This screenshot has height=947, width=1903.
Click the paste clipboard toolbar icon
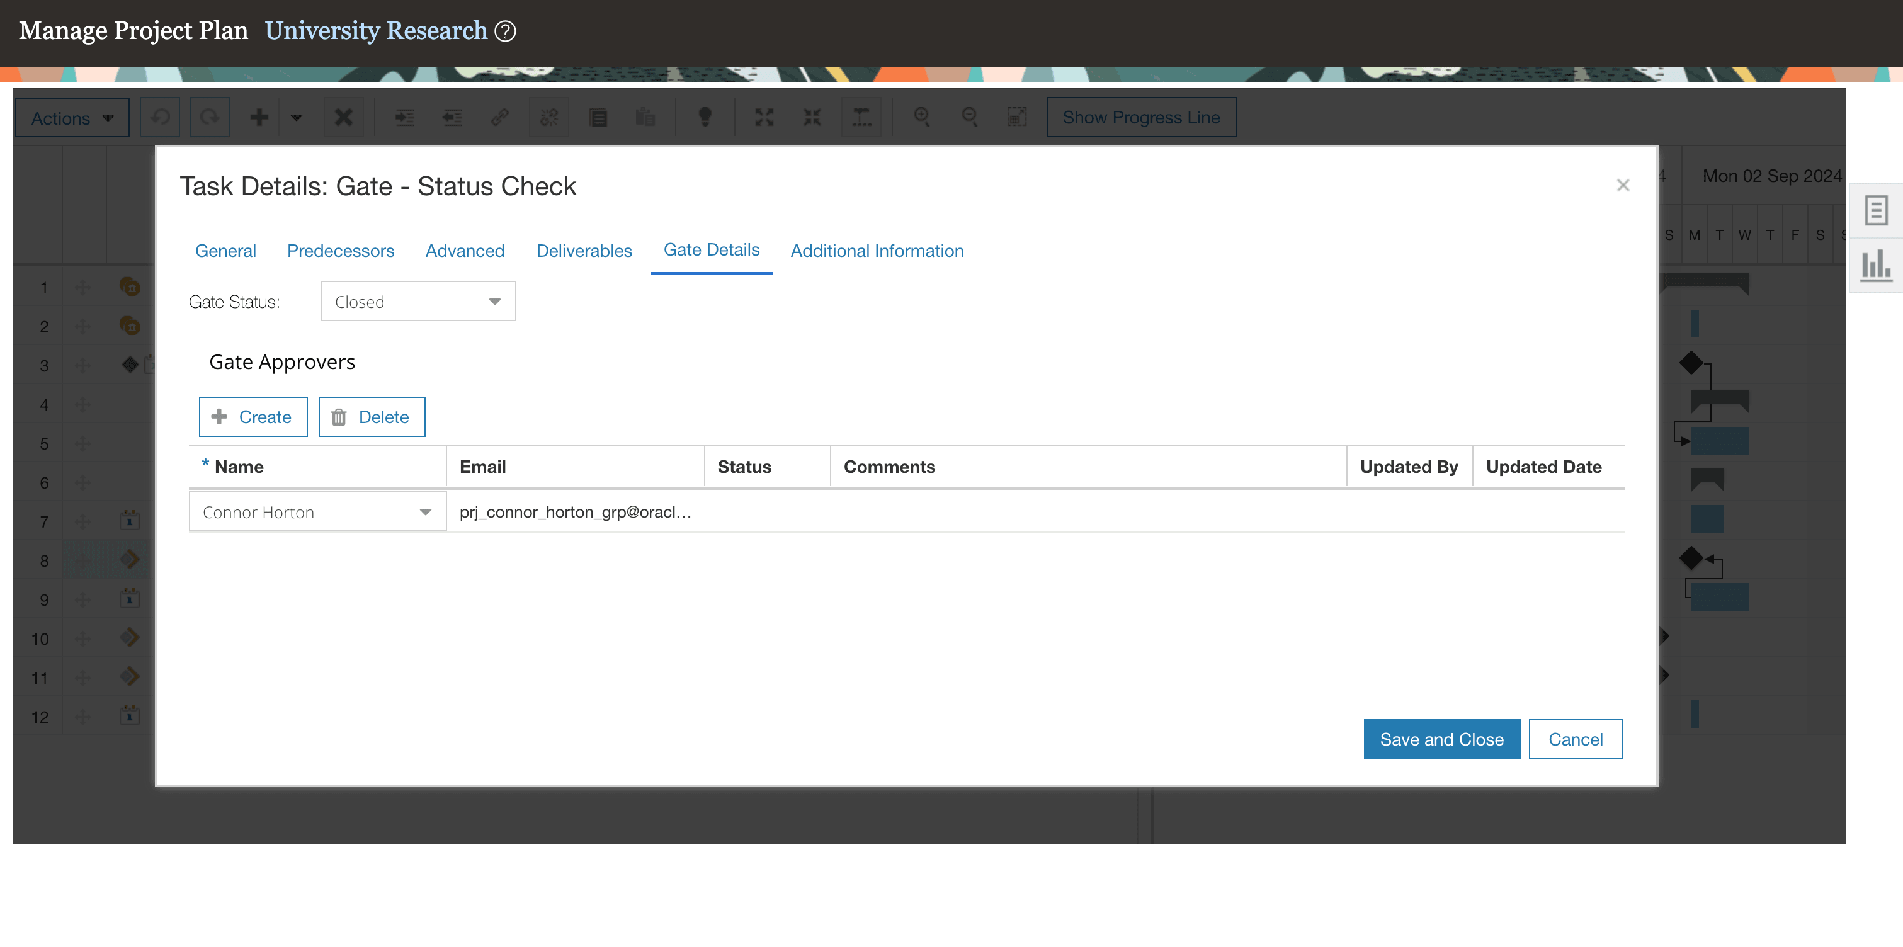click(x=645, y=118)
